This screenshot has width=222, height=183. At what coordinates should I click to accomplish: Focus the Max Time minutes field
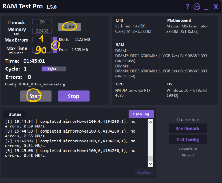click(42, 50)
